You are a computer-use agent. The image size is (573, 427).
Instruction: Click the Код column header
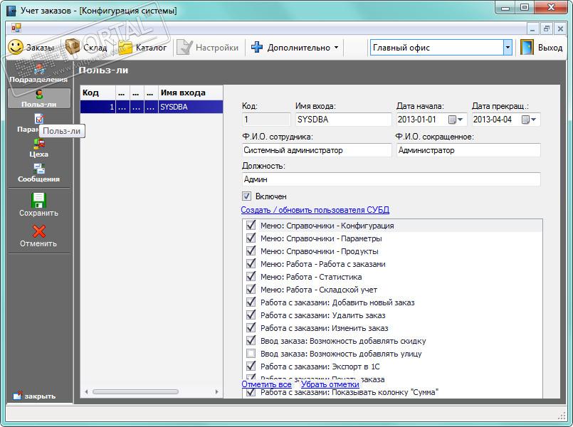point(98,93)
